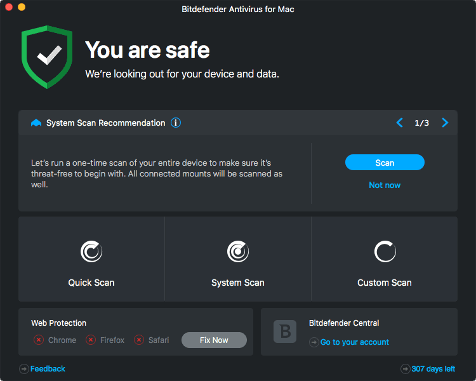Go to the previous recommendation
This screenshot has width=476, height=381.
pyautogui.click(x=399, y=123)
